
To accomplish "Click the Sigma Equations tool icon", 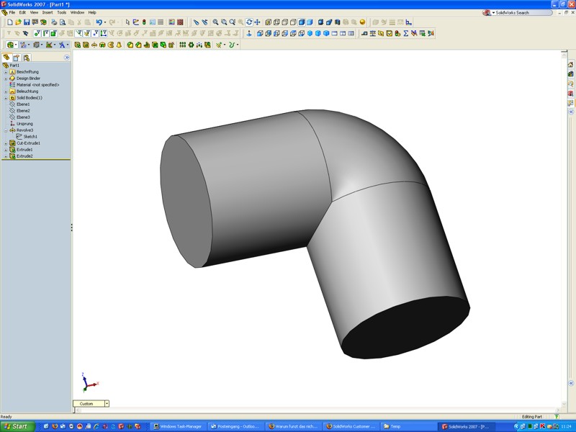I will click(406, 33).
